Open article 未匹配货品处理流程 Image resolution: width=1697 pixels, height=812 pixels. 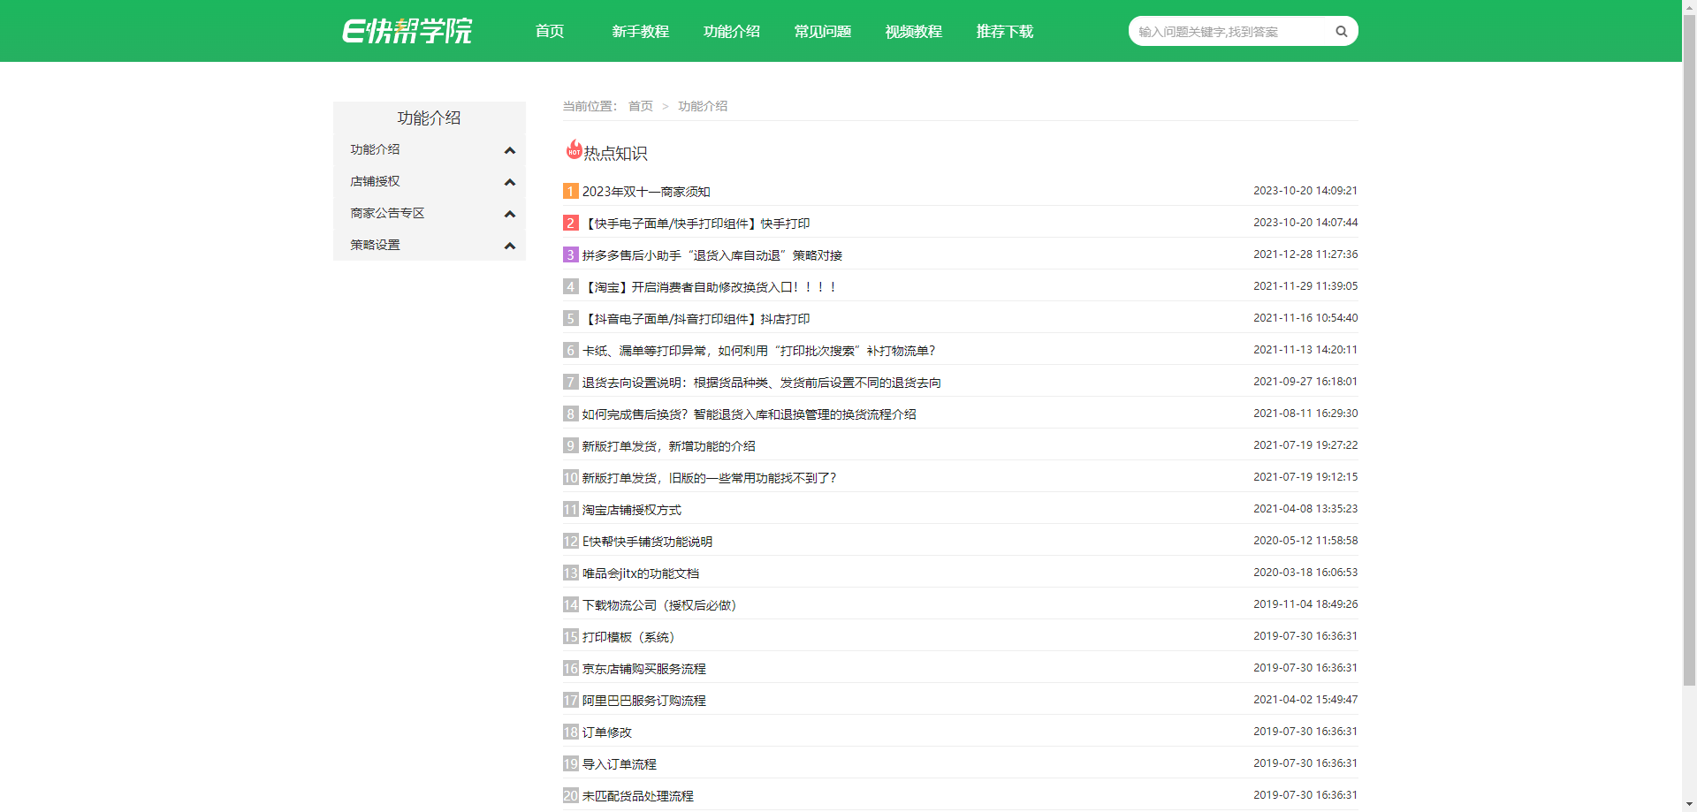(638, 796)
